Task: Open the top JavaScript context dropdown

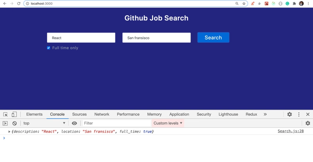Action: coord(44,123)
